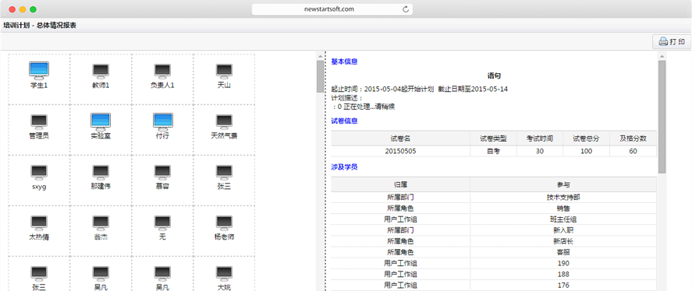Open the 负责人1 monitor icon
Screen dimensions: 692x291
pos(162,72)
